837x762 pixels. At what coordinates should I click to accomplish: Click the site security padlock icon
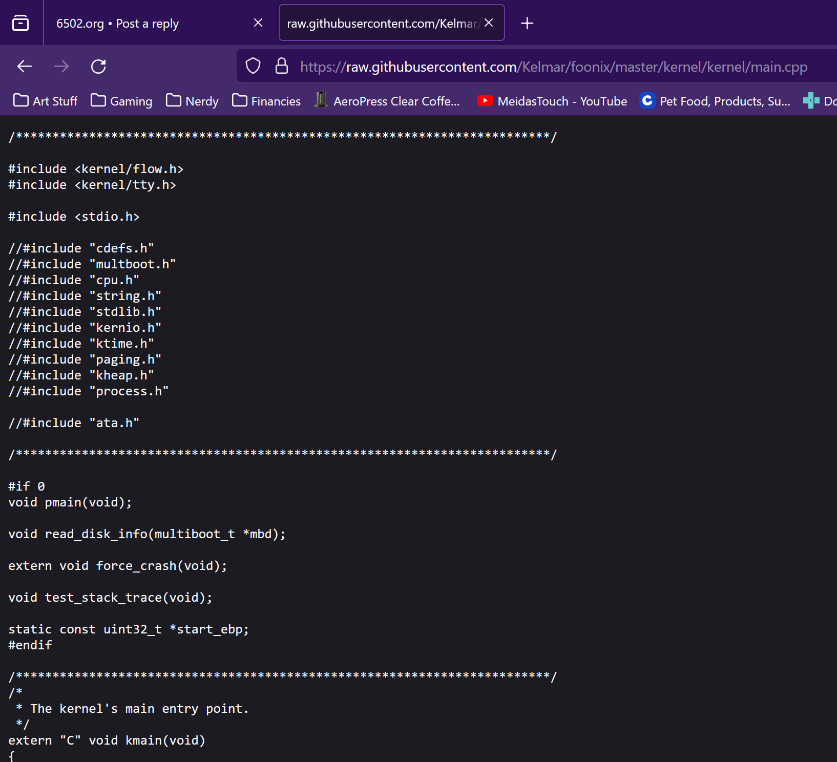[x=282, y=66]
